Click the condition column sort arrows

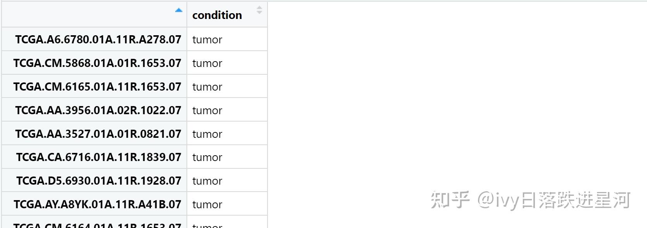pos(259,10)
